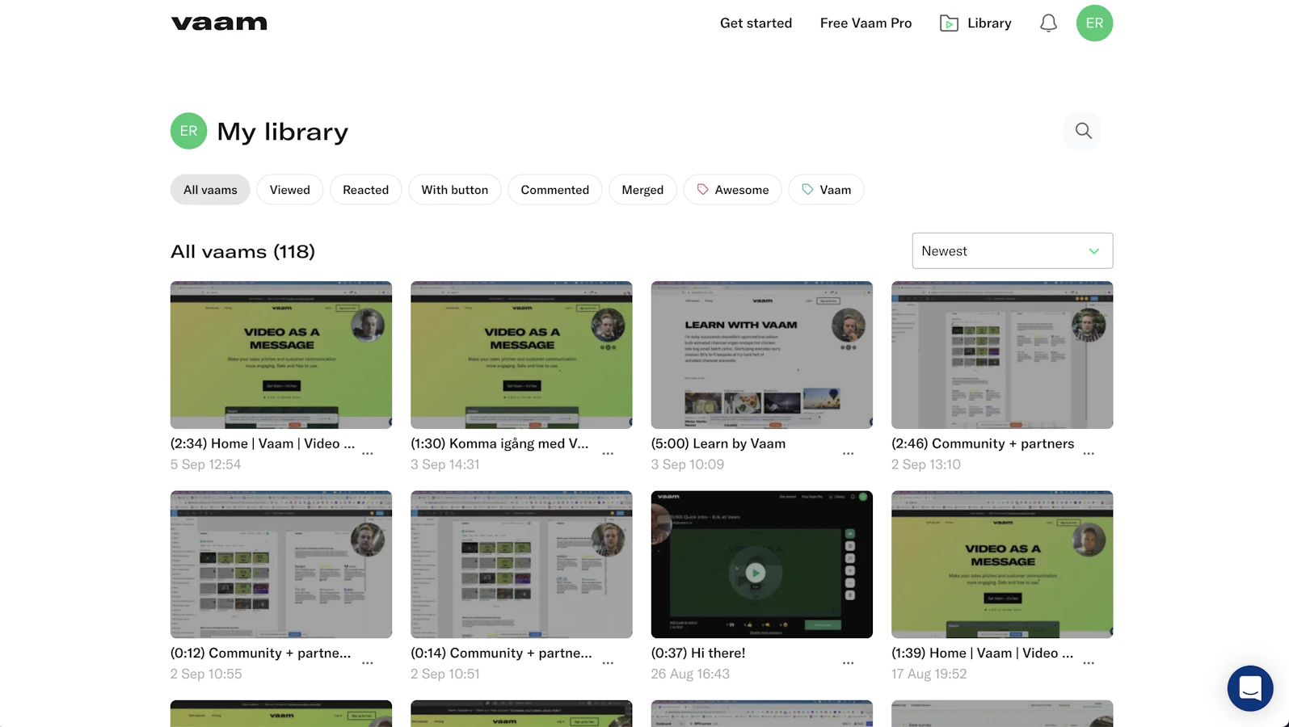Click the tag icon in Awesome filter
This screenshot has width=1289, height=727.
pos(702,189)
